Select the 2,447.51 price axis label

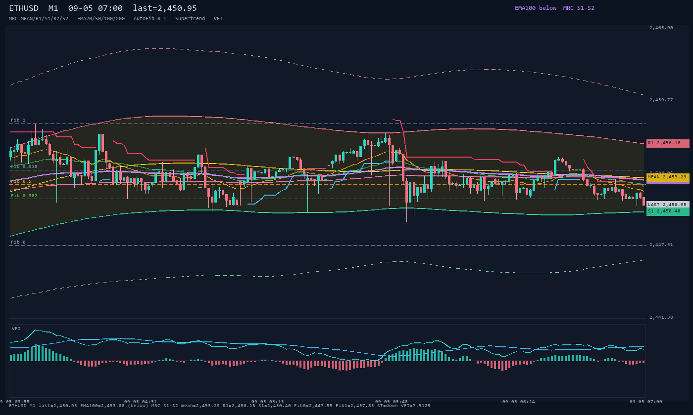661,245
